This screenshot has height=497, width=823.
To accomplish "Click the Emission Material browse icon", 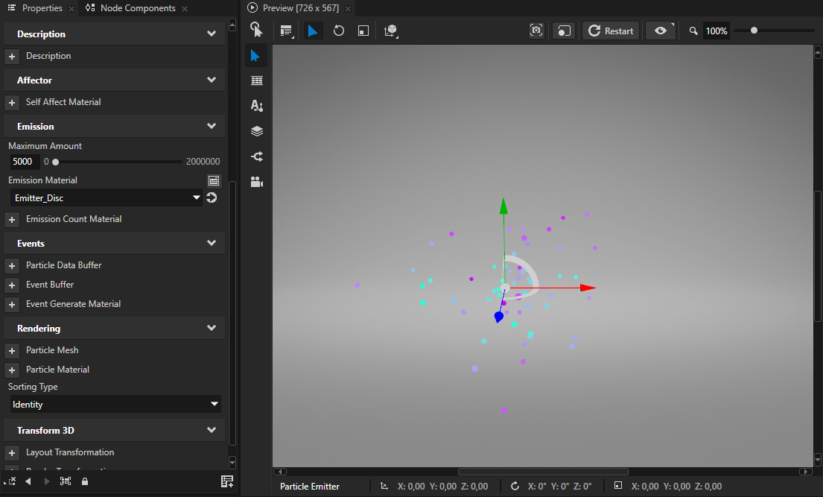I will 214,181.
